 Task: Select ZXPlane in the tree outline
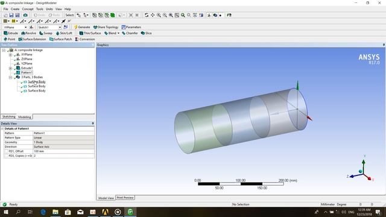tap(27, 59)
